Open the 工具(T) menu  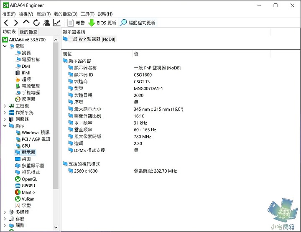click(x=88, y=14)
